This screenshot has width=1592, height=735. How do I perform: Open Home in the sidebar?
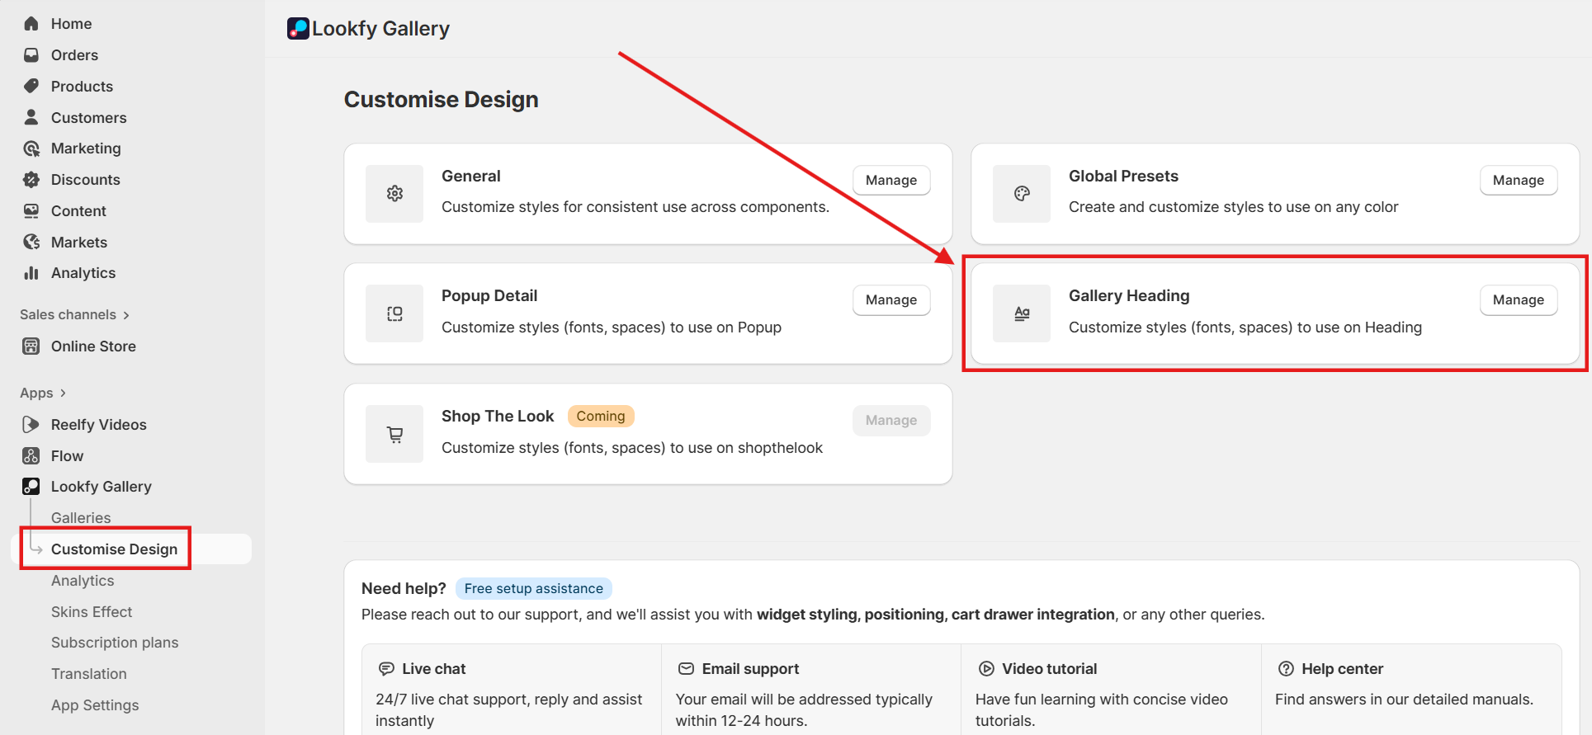[x=71, y=24]
